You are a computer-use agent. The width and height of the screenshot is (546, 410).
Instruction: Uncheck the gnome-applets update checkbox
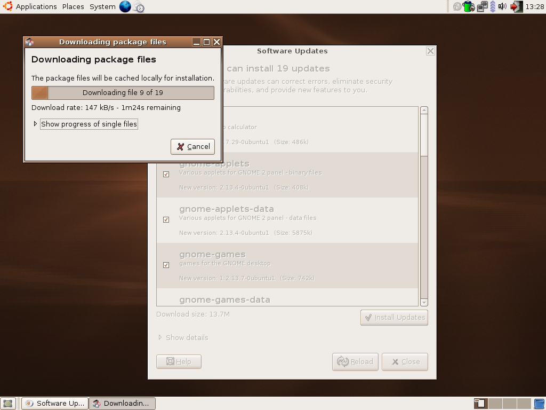166,175
